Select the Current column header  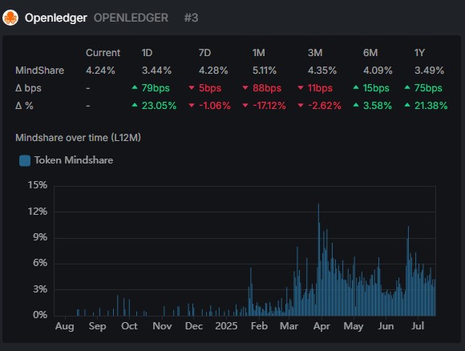pos(103,53)
